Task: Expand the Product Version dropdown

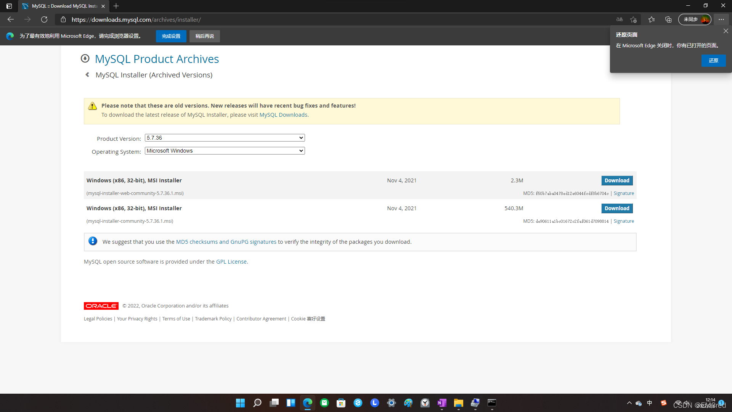Action: pos(225,138)
